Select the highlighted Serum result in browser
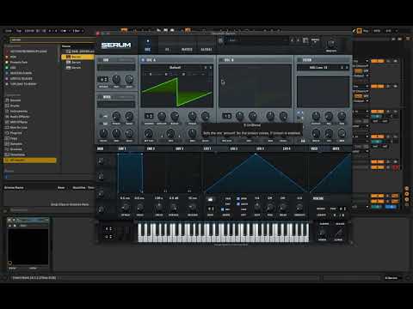The image size is (413, 309). pyautogui.click(x=77, y=57)
